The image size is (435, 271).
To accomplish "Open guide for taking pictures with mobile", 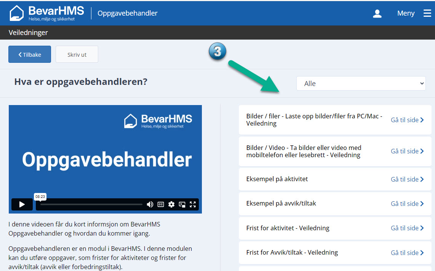I will pyautogui.click(x=407, y=151).
